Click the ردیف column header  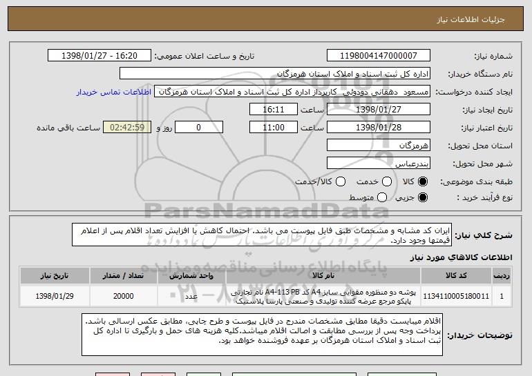(502, 276)
